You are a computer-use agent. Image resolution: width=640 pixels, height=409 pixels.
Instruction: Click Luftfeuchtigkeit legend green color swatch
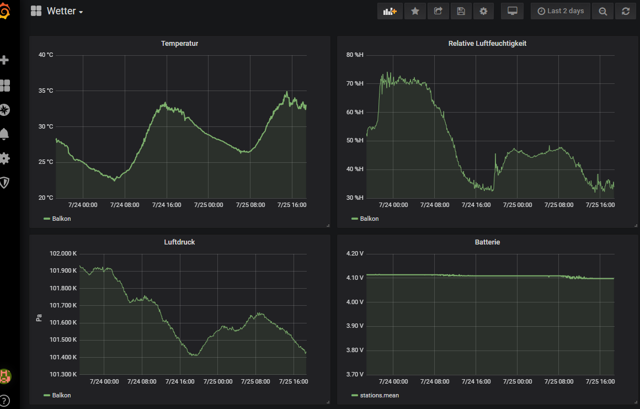354,219
